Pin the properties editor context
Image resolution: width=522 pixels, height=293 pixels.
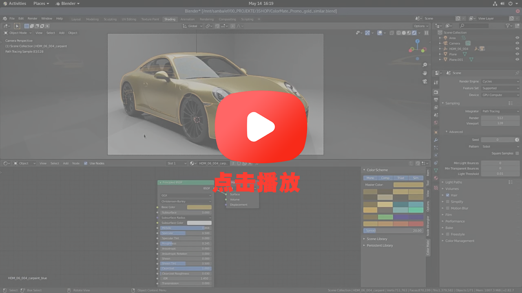[x=517, y=73]
